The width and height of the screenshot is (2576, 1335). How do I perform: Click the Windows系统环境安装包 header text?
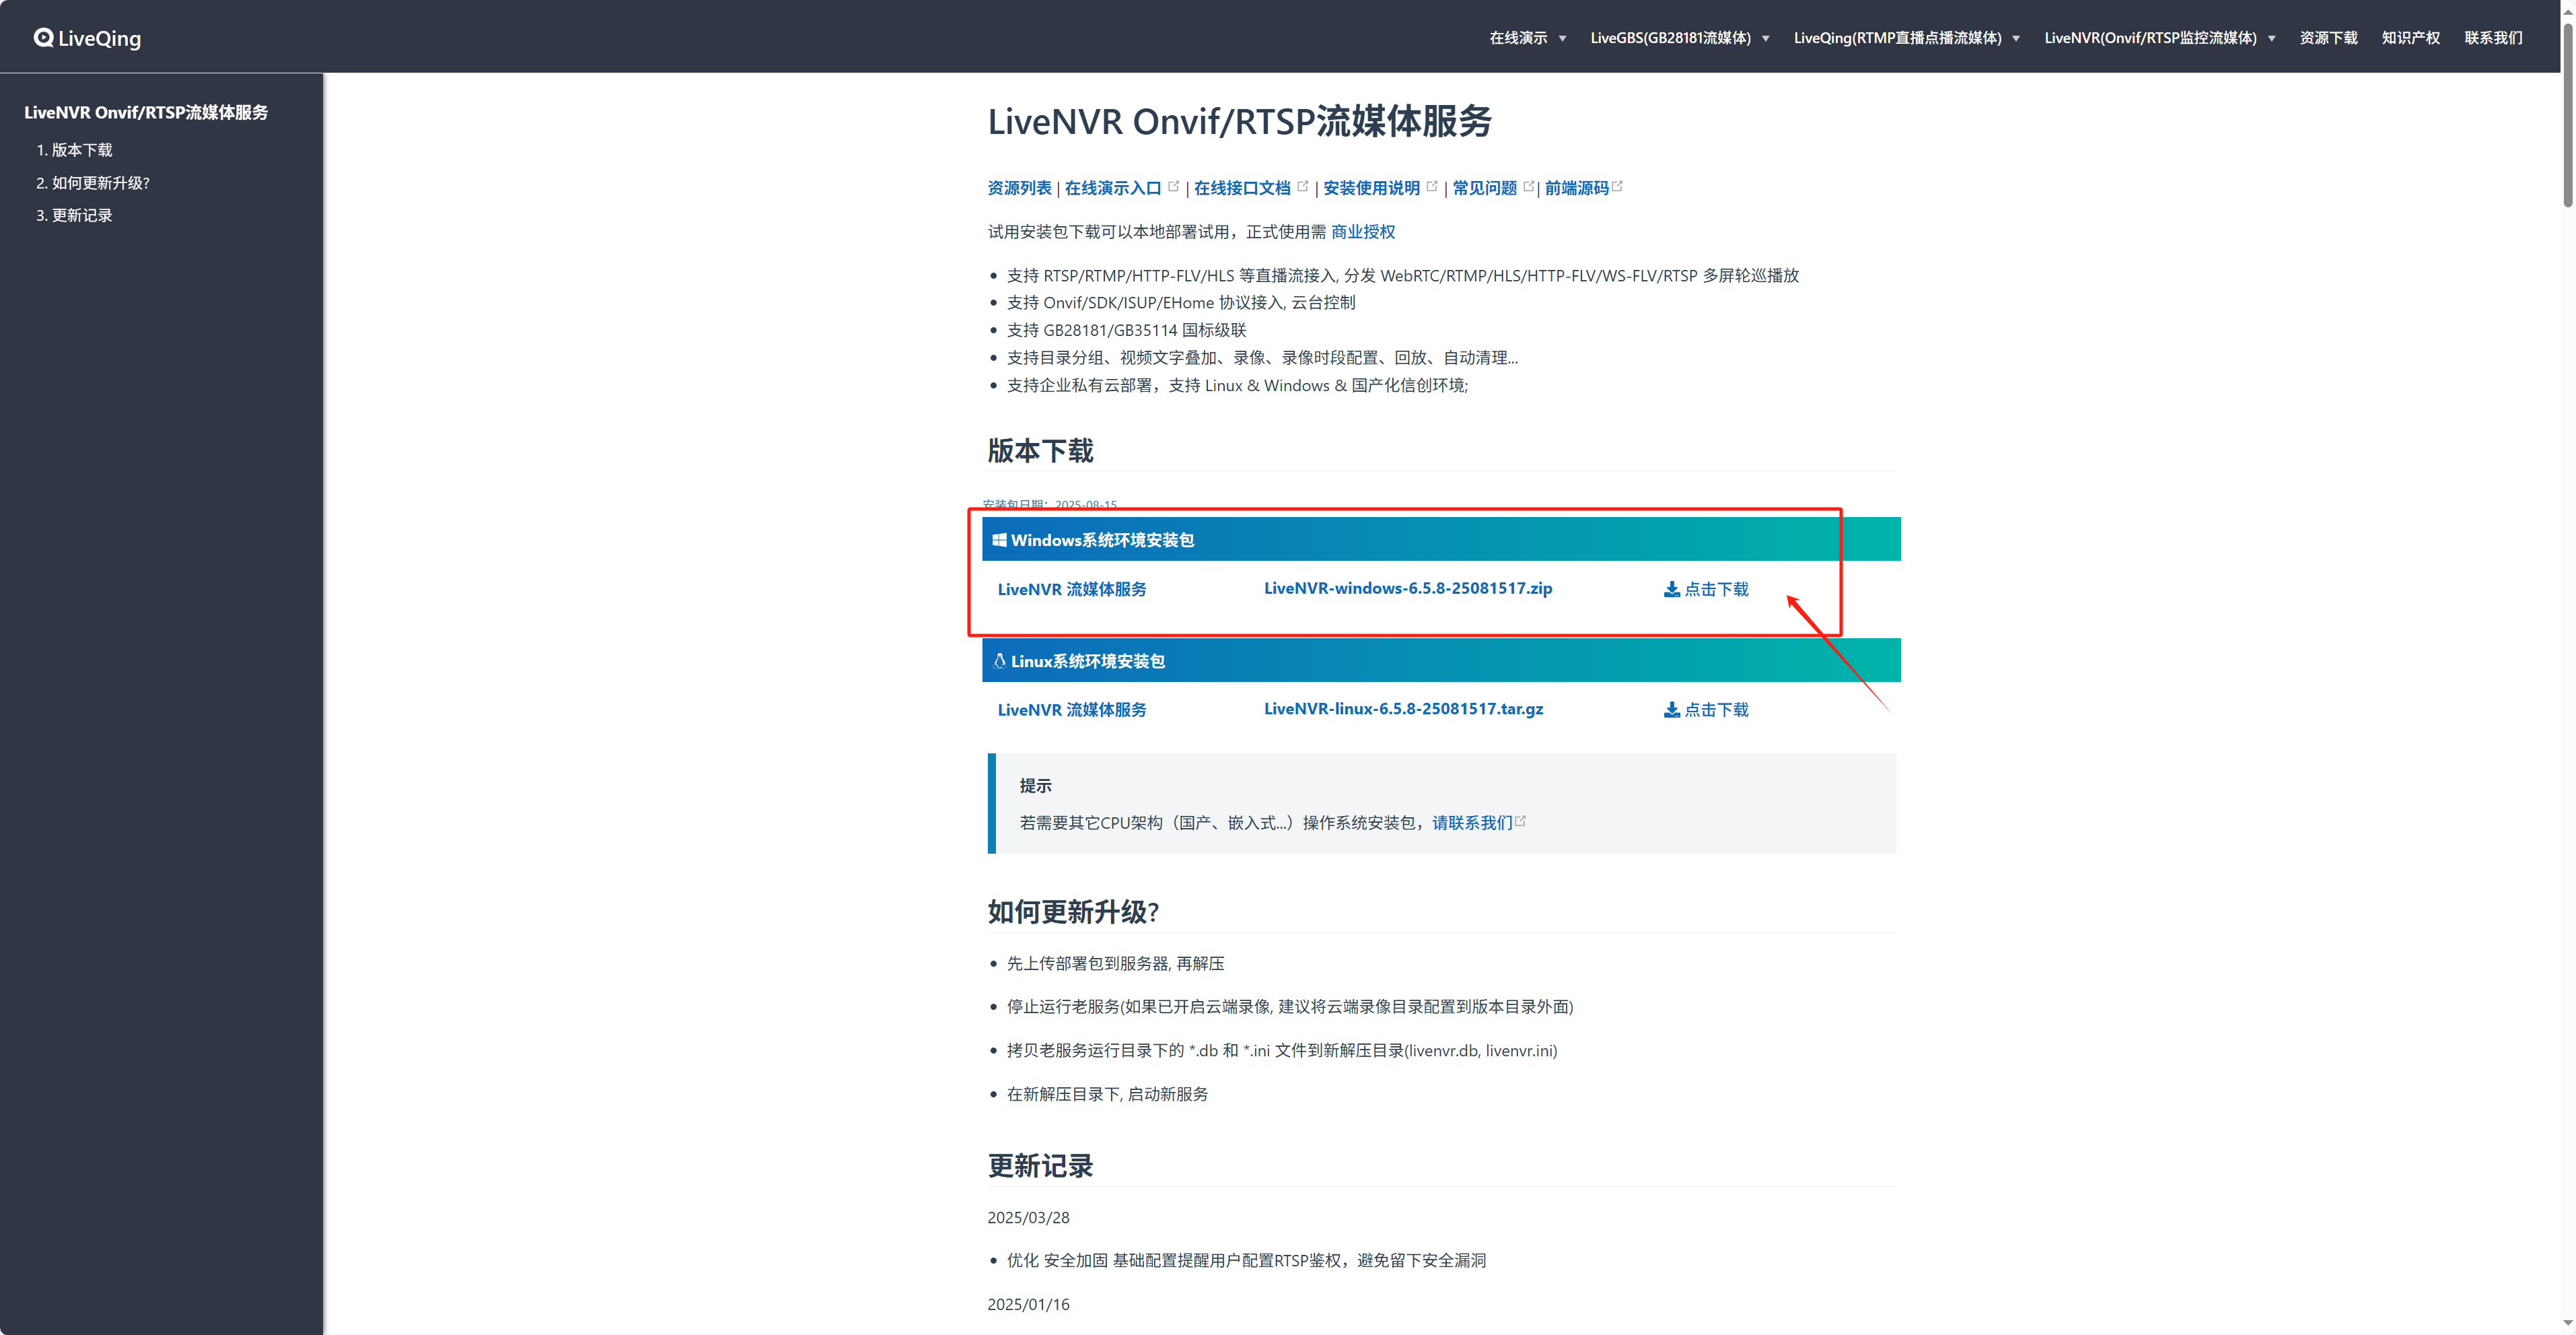click(1102, 541)
